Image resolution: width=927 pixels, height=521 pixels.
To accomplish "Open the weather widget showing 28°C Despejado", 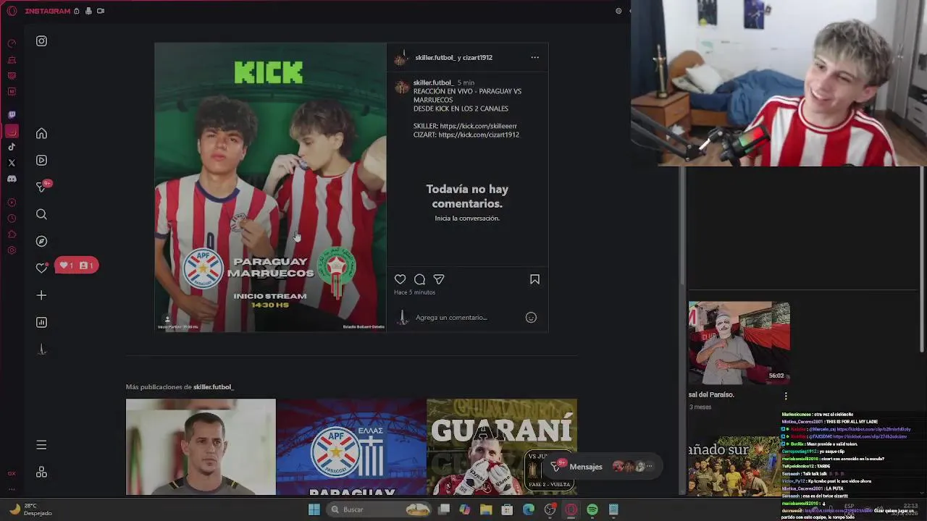I will [x=29, y=509].
